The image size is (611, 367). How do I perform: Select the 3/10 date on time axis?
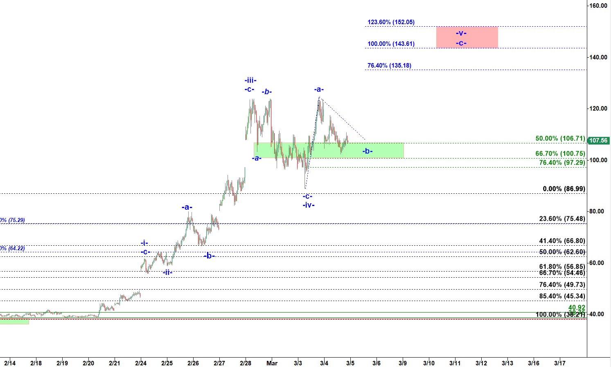coord(429,363)
